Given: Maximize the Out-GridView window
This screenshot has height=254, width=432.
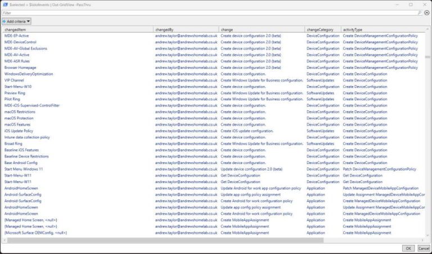Looking at the screenshot, I should tap(410, 4).
